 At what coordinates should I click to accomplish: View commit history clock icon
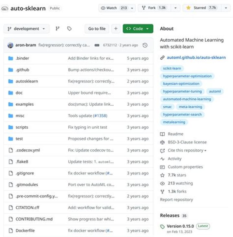tap(145, 45)
